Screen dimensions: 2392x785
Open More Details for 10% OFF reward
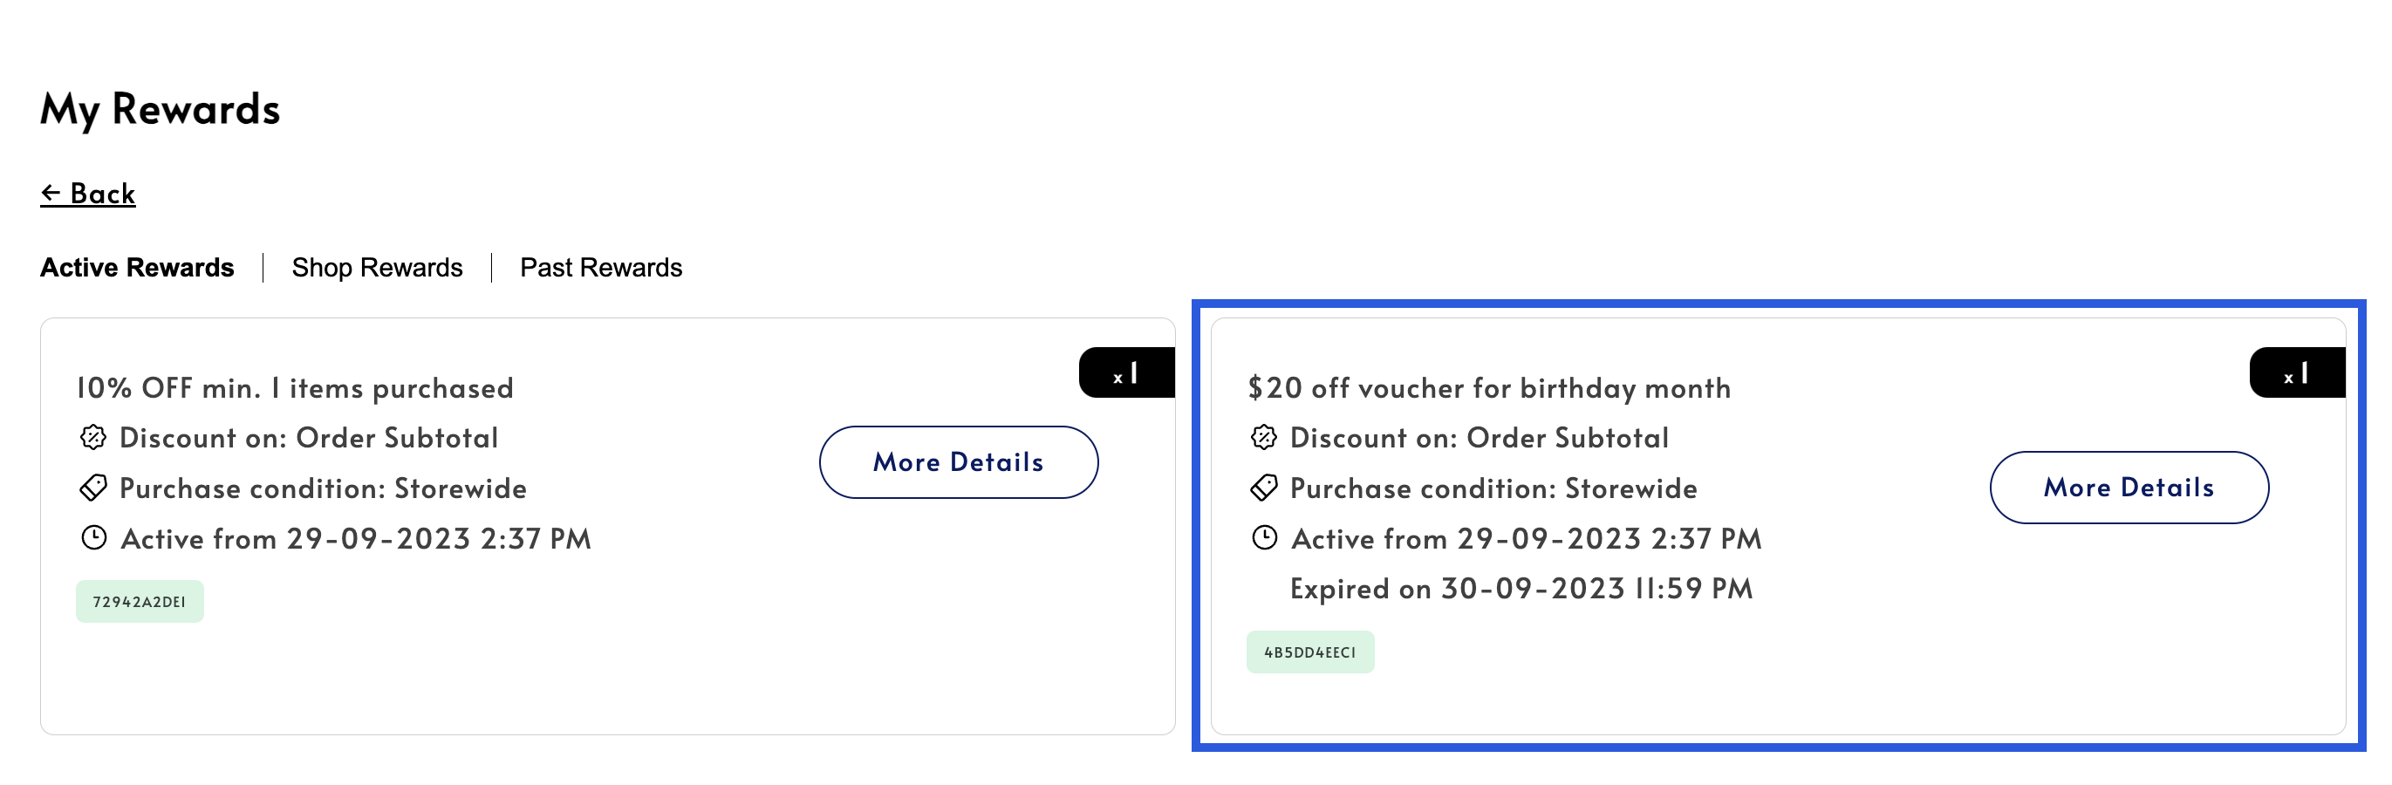[959, 462]
